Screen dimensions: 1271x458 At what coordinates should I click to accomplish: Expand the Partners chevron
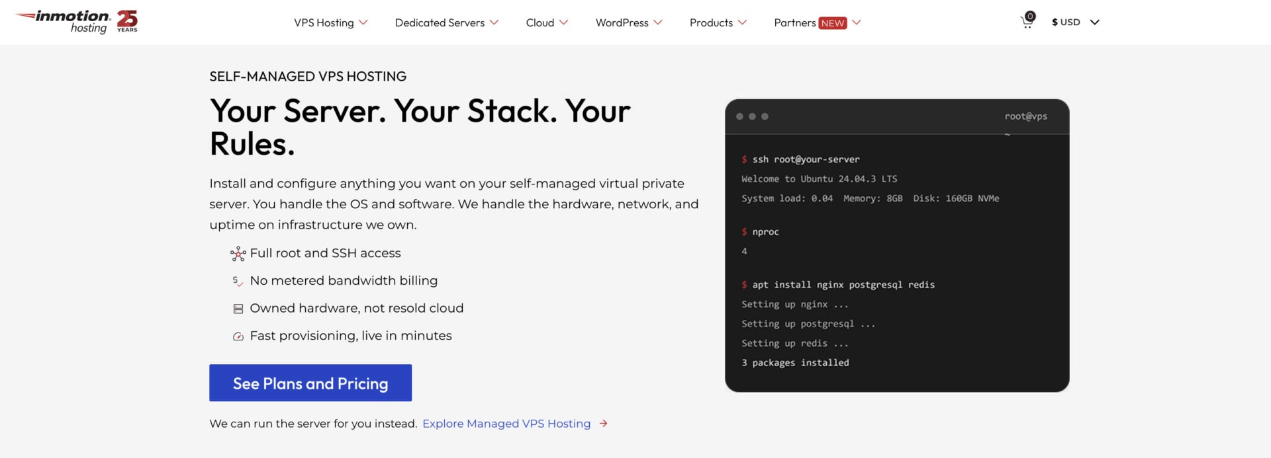click(x=857, y=22)
